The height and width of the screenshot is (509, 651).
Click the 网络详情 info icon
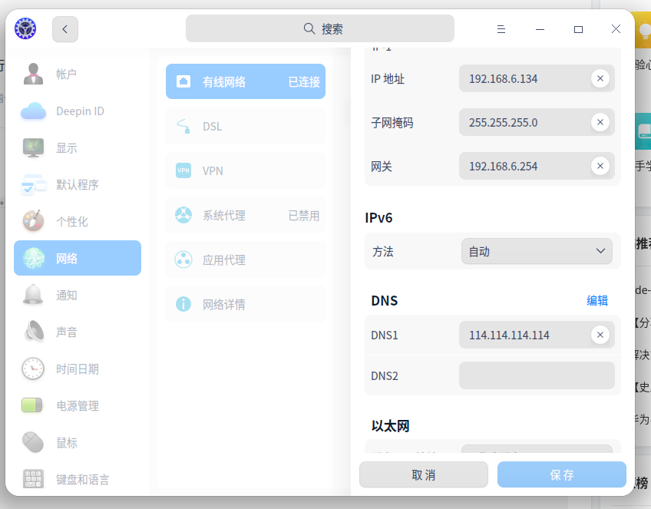click(x=183, y=304)
